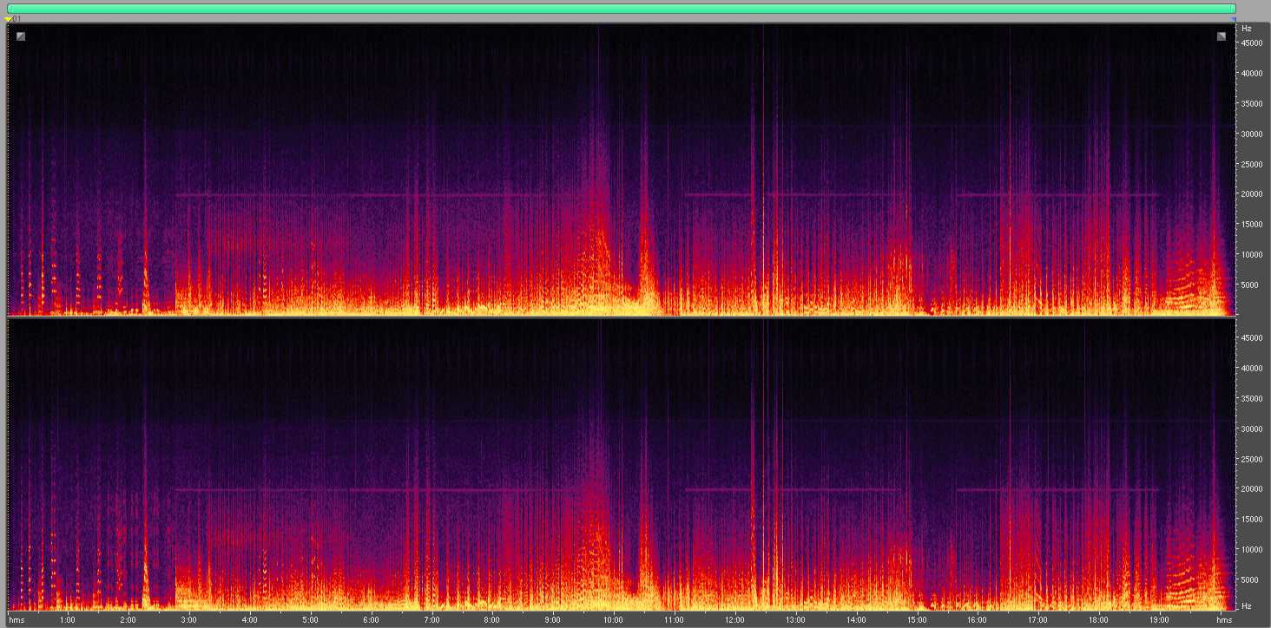
Task: Click the left hms label on time ruler
Action: click(17, 620)
